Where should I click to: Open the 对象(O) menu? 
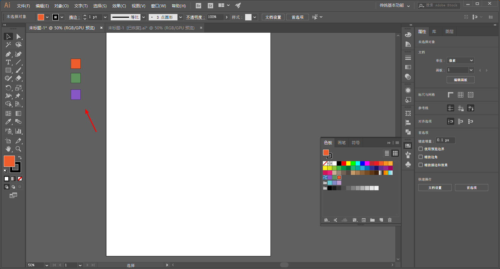[61, 6]
